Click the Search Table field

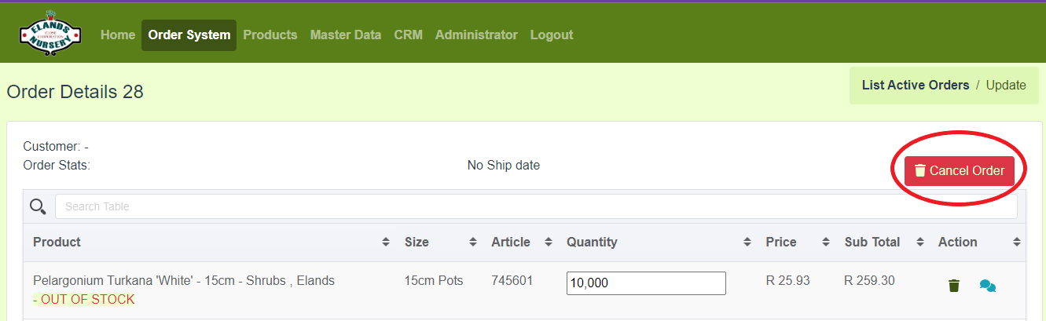[x=536, y=206]
